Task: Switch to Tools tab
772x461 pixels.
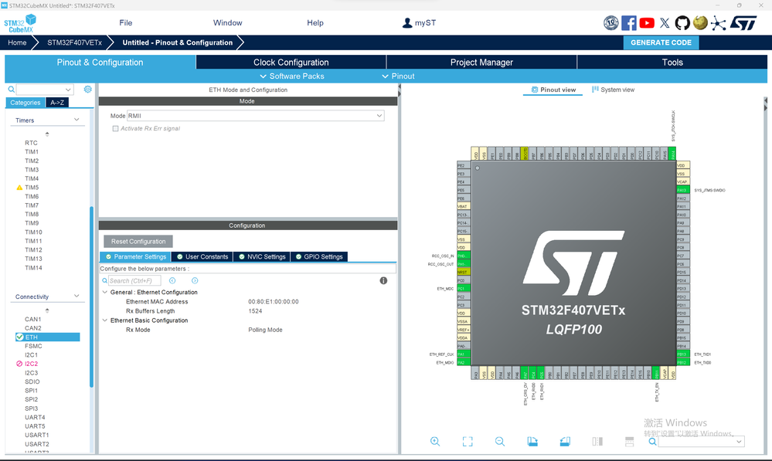Action: pos(672,62)
